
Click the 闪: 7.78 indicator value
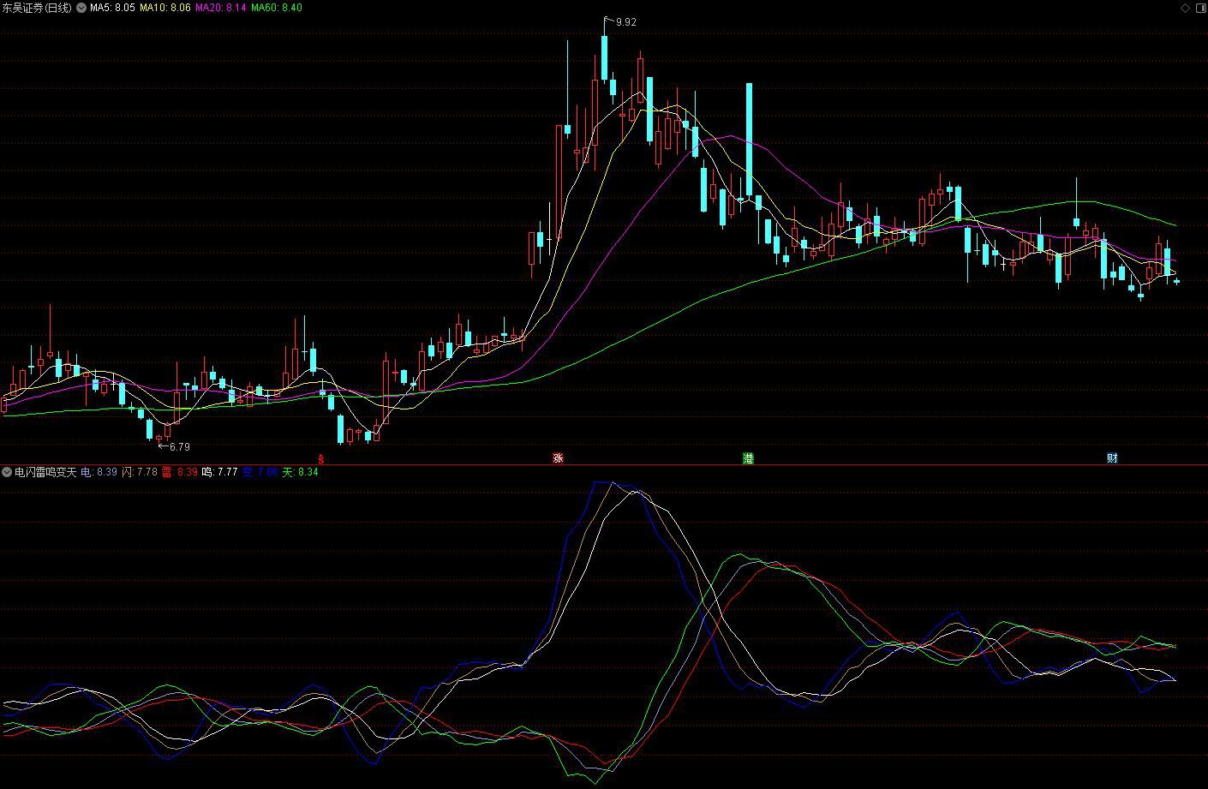[140, 472]
